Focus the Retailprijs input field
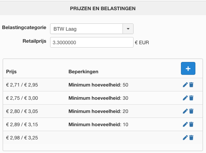 pyautogui.click(x=92, y=42)
